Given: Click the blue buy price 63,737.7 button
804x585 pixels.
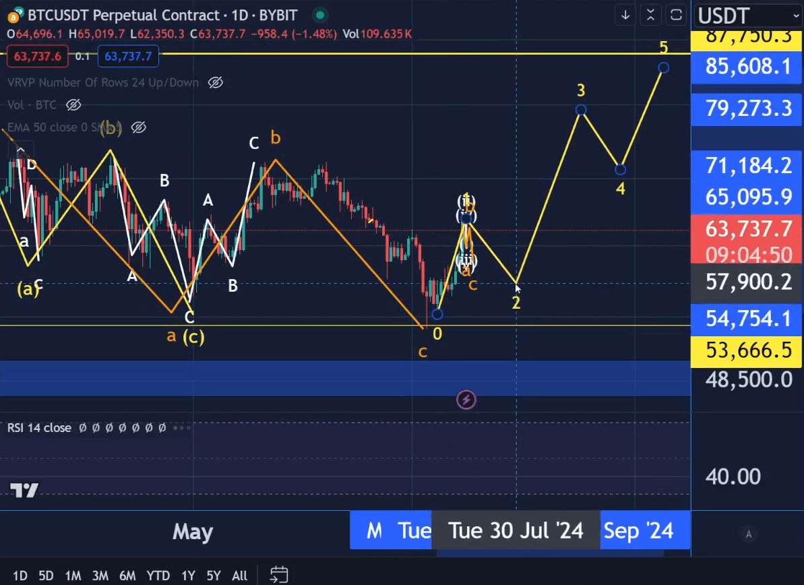Looking at the screenshot, I should pyautogui.click(x=128, y=57).
